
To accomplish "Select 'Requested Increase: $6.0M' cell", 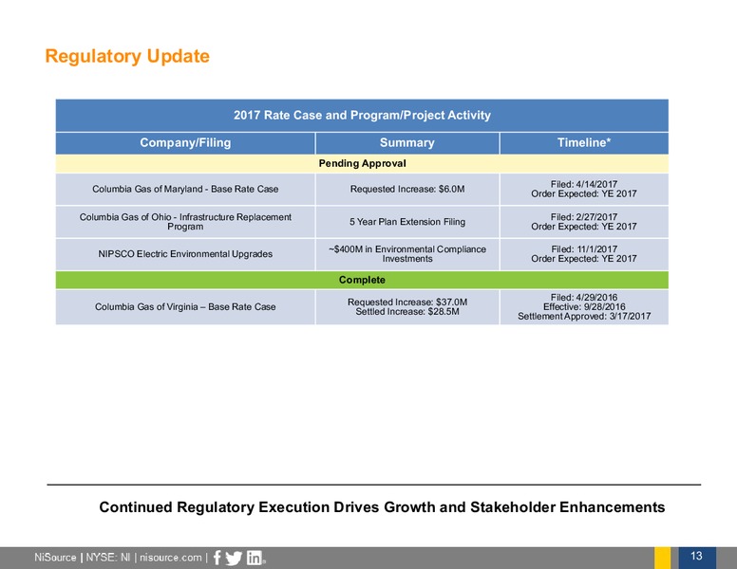I will (x=407, y=190).
